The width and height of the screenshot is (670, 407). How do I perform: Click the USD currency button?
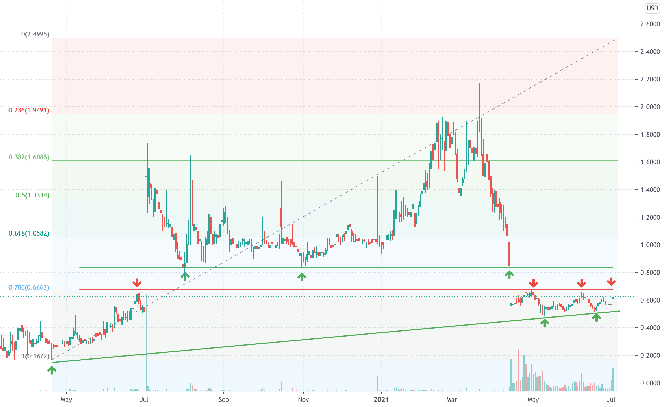coord(652,8)
